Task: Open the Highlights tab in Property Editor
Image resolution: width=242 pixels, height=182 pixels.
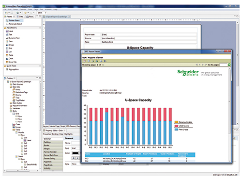Action: [x=68, y=134]
